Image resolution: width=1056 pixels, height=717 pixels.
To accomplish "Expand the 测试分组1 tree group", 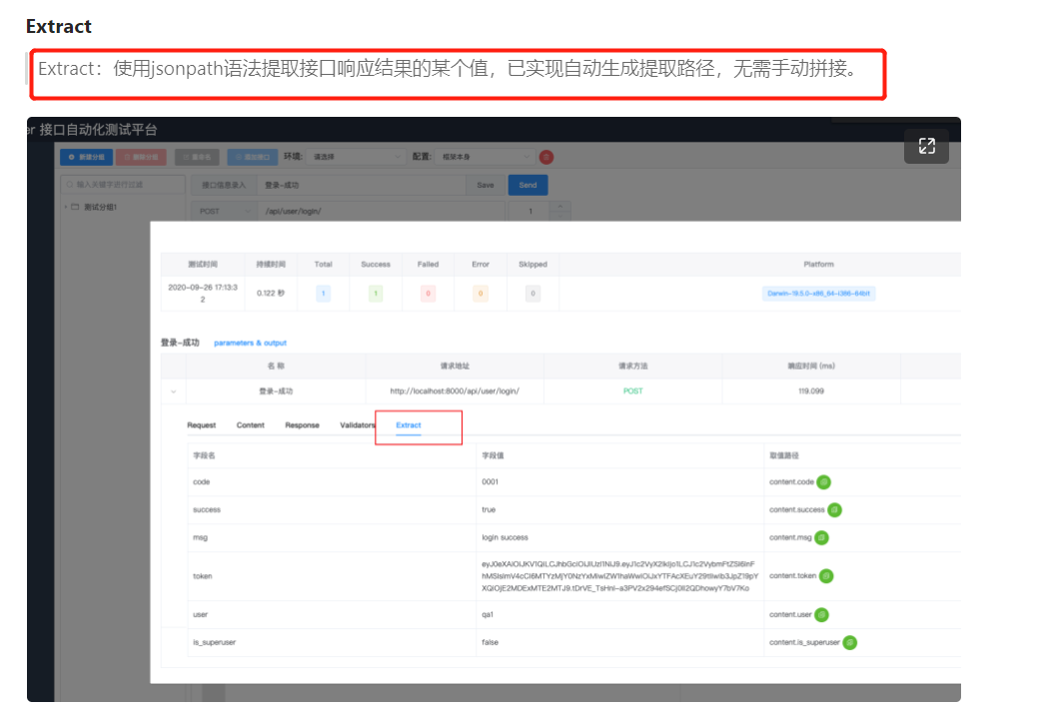I will [67, 209].
